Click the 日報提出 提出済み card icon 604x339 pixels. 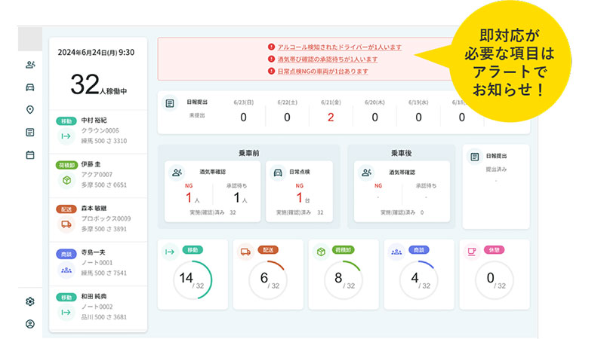pos(475,157)
